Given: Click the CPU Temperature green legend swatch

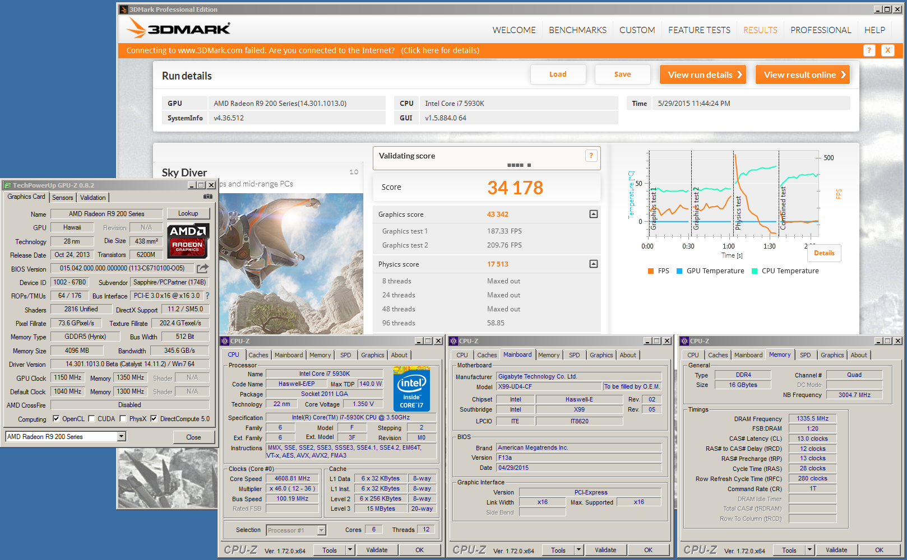Looking at the screenshot, I should coord(755,271).
